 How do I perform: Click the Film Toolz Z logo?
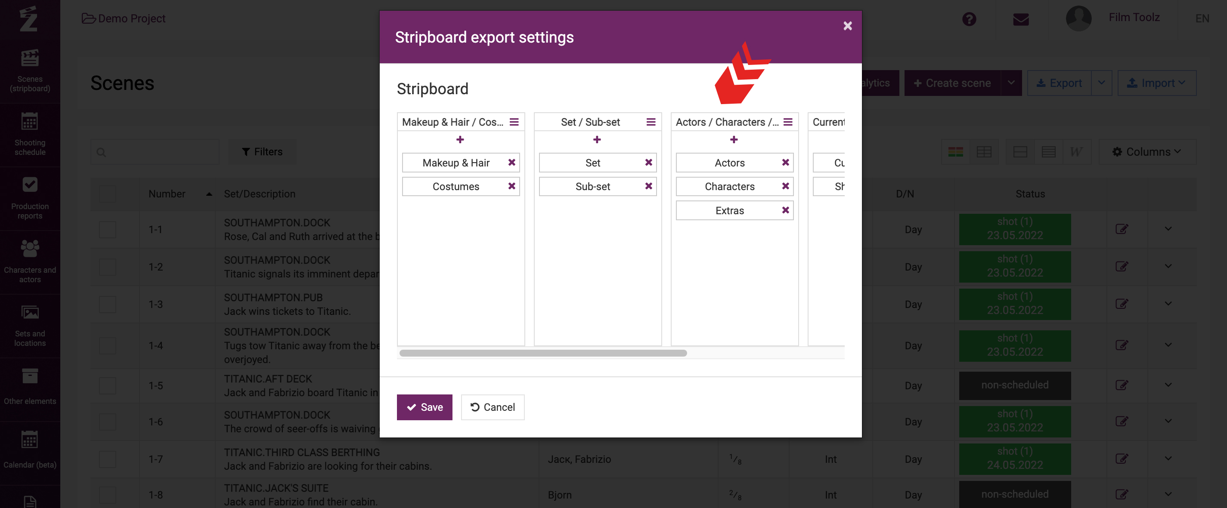28,18
